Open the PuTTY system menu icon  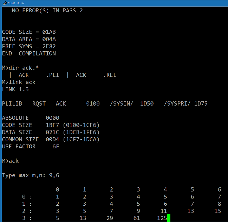5,3
